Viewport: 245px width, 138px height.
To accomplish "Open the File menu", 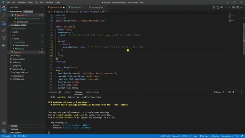I will coord(8,2).
